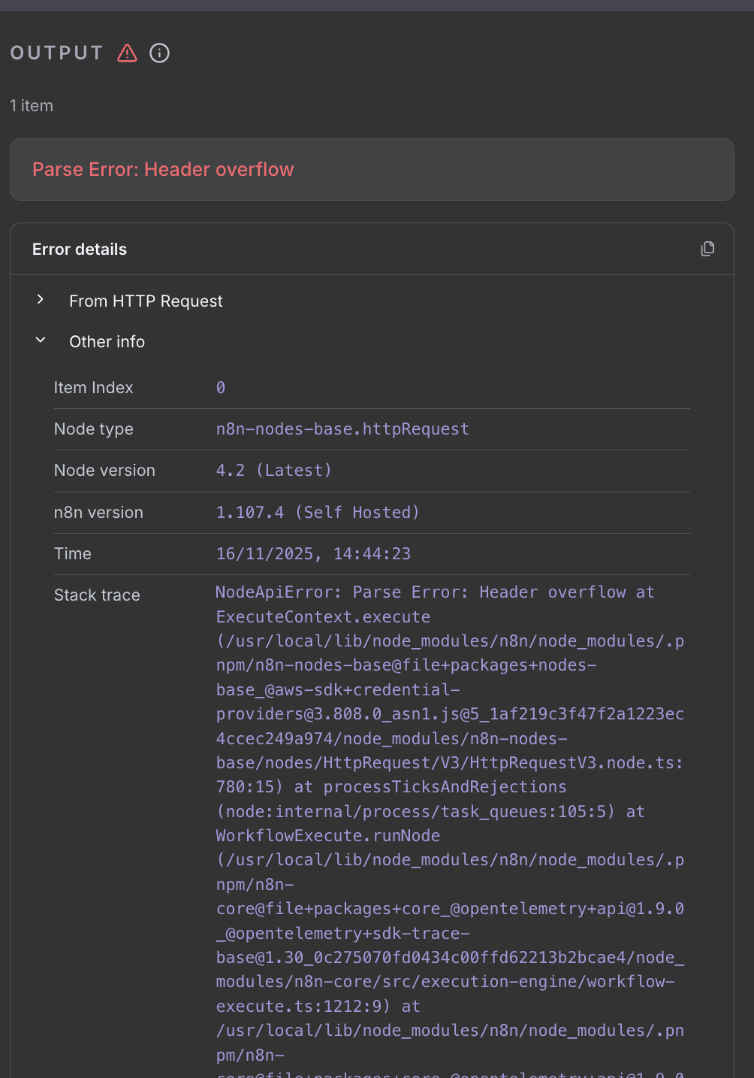Click the Time row label
Image resolution: width=754 pixels, height=1078 pixels.
point(73,554)
